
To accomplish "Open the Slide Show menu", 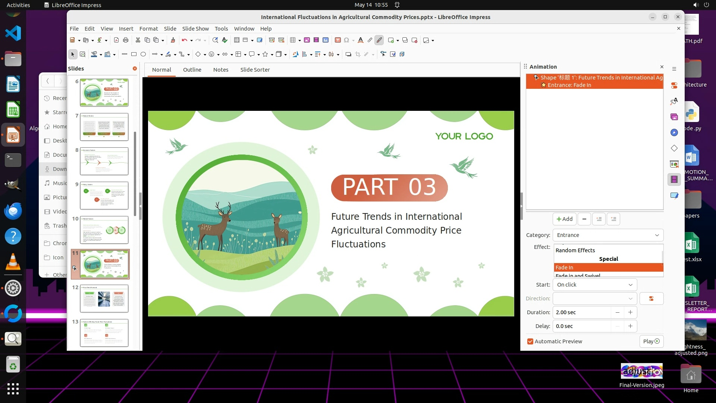I will 195,29.
